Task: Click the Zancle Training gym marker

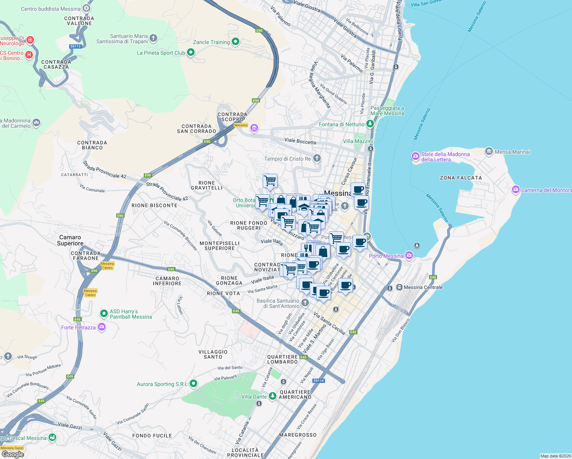Action: click(235, 42)
